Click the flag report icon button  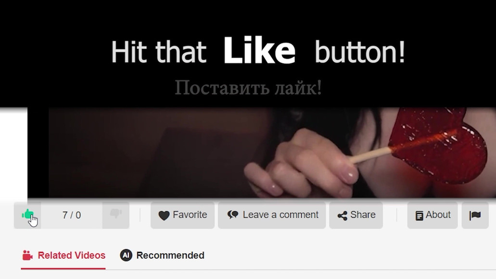(475, 216)
